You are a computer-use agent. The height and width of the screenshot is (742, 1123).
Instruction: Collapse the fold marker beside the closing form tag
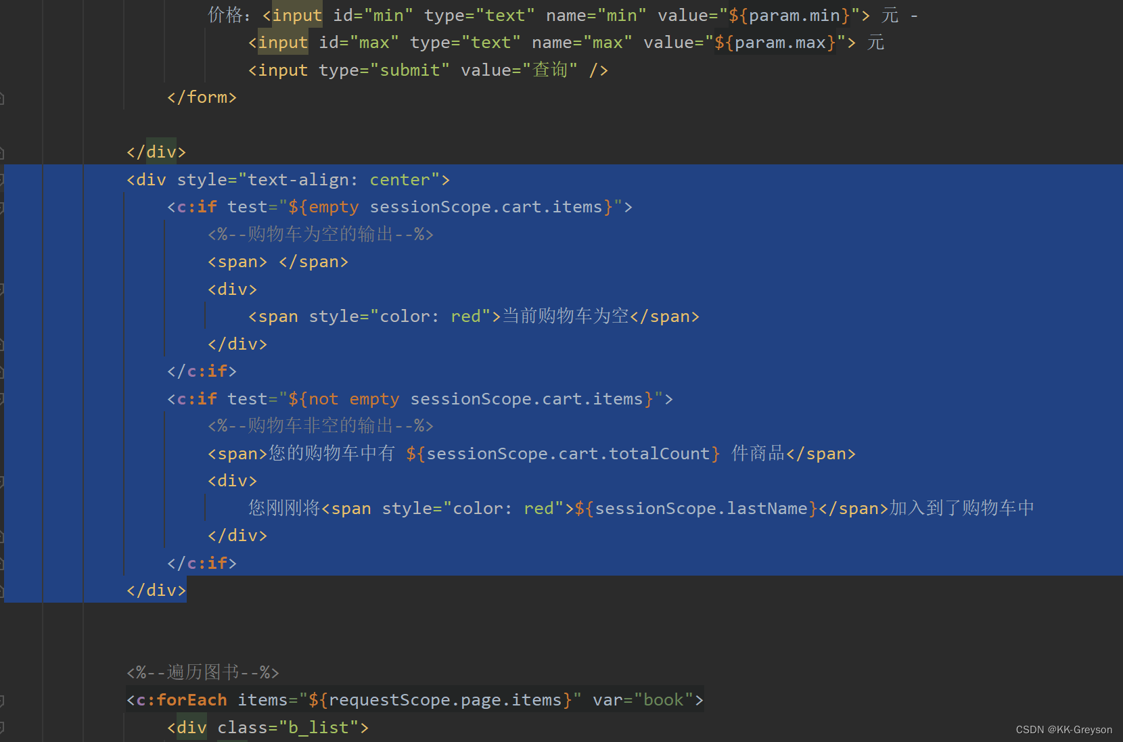tap(2, 98)
